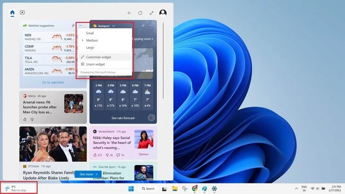Refresh the widgets feed

140,13
